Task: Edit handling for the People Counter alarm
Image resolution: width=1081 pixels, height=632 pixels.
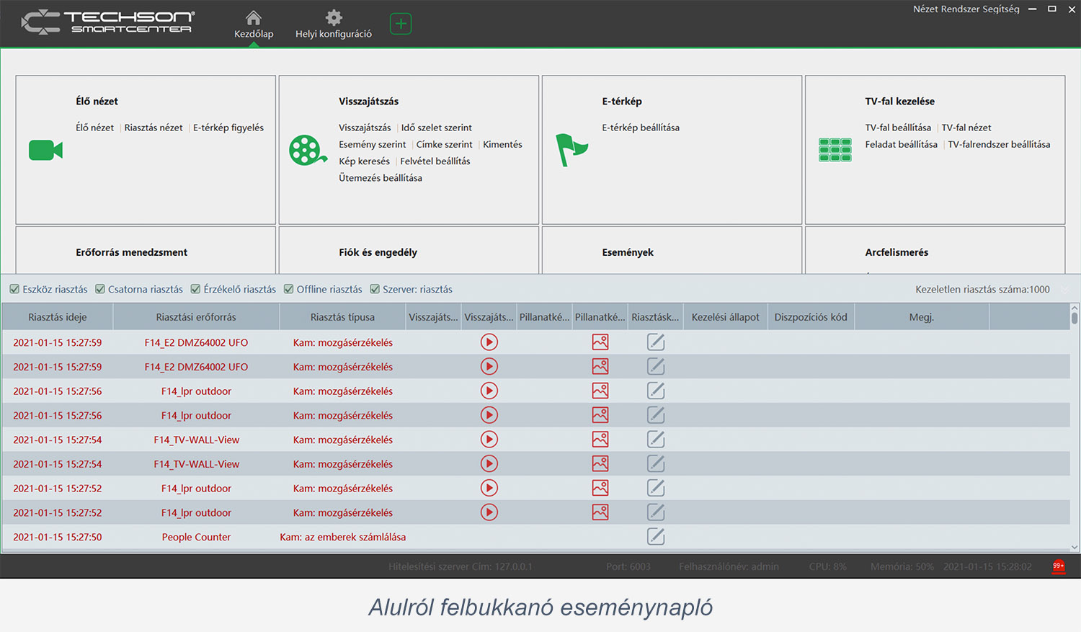Action: 656,537
